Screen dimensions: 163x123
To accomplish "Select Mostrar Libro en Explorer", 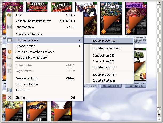I will 45,58.
